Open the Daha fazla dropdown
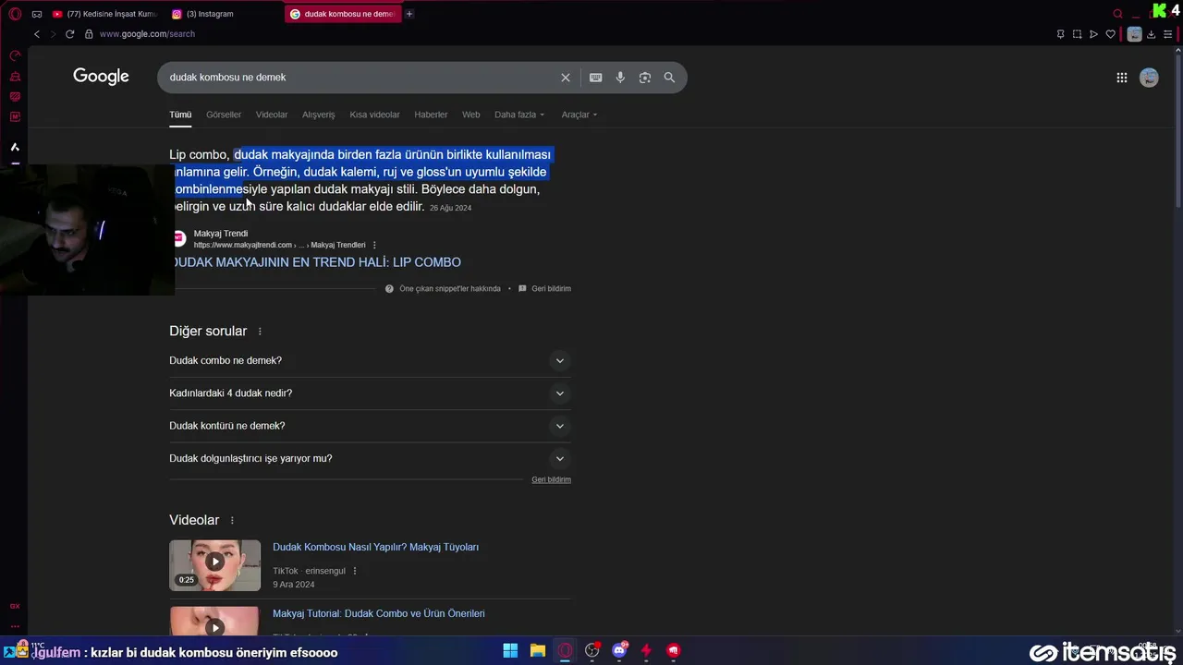The height and width of the screenshot is (665, 1183). pyautogui.click(x=519, y=115)
